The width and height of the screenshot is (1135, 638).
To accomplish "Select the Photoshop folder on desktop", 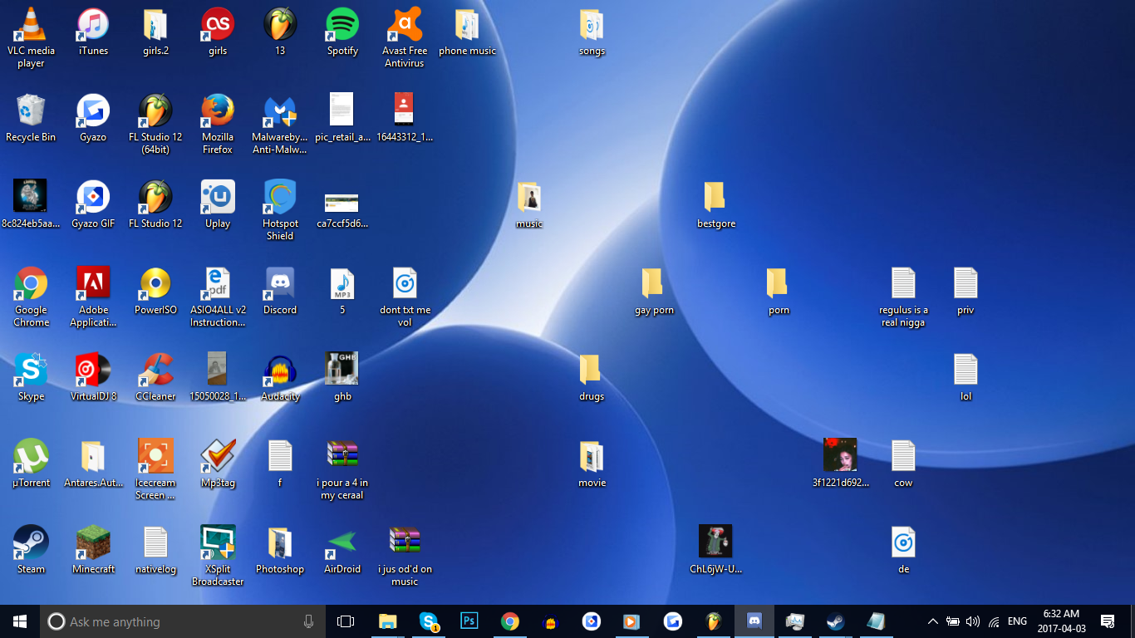I will (x=280, y=550).
